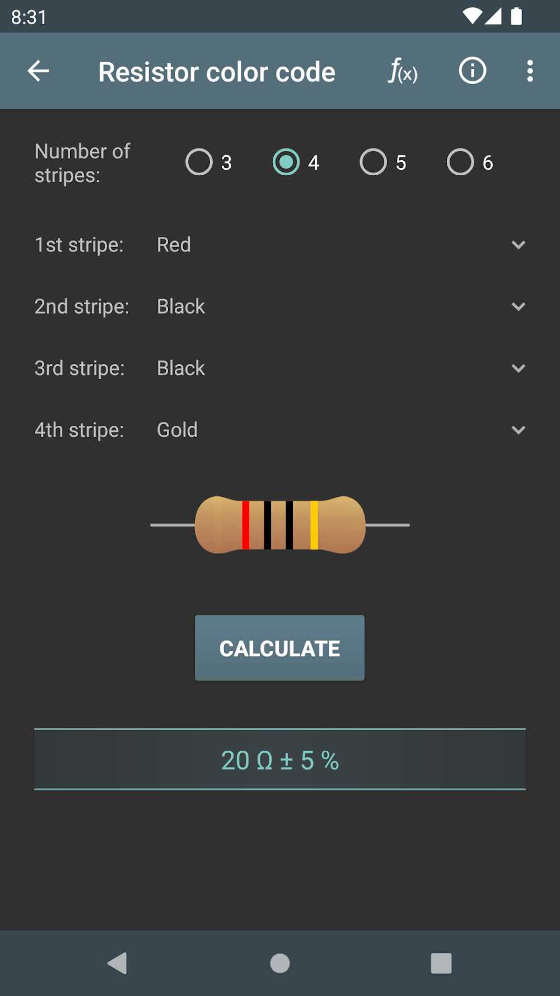Viewport: 560px width, 996px height.
Task: Tap the back arrow in the header
Action: [39, 71]
